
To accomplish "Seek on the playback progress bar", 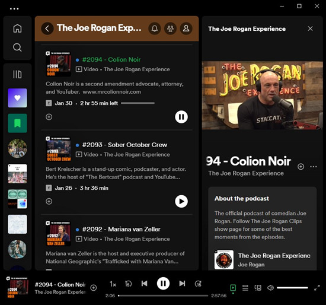I will (x=163, y=296).
